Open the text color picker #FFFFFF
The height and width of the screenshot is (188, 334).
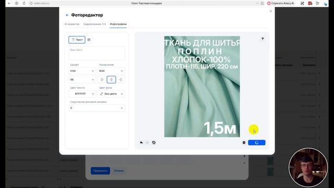tap(82, 94)
